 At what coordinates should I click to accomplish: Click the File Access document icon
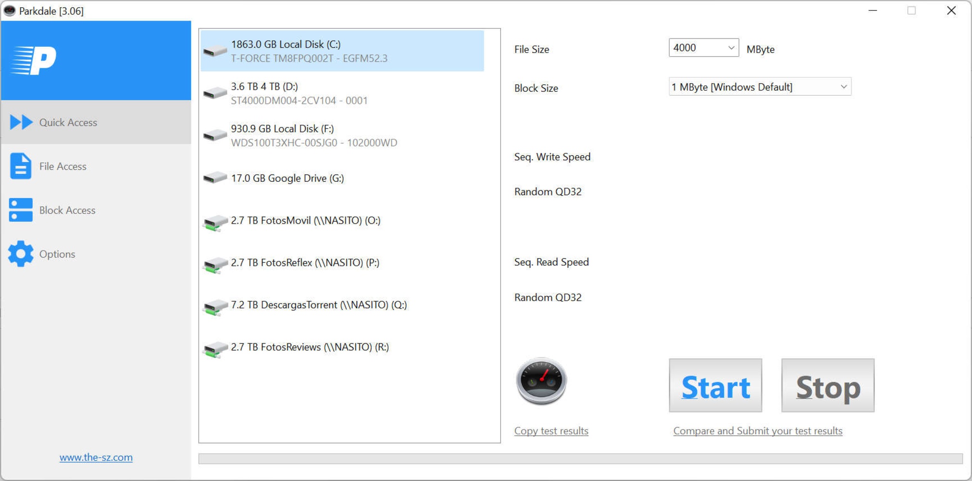click(x=21, y=166)
